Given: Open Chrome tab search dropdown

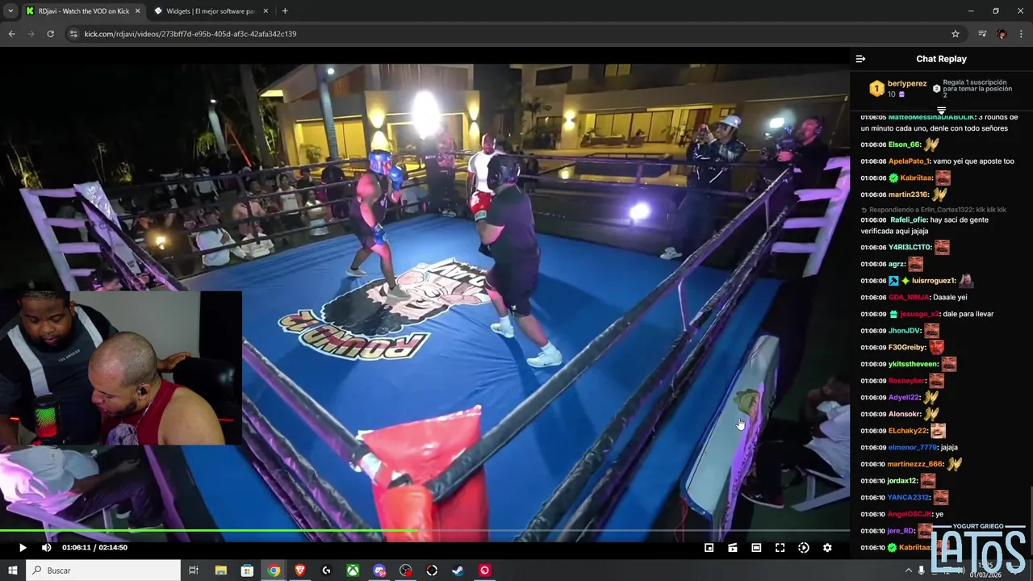Looking at the screenshot, I should coord(10,11).
